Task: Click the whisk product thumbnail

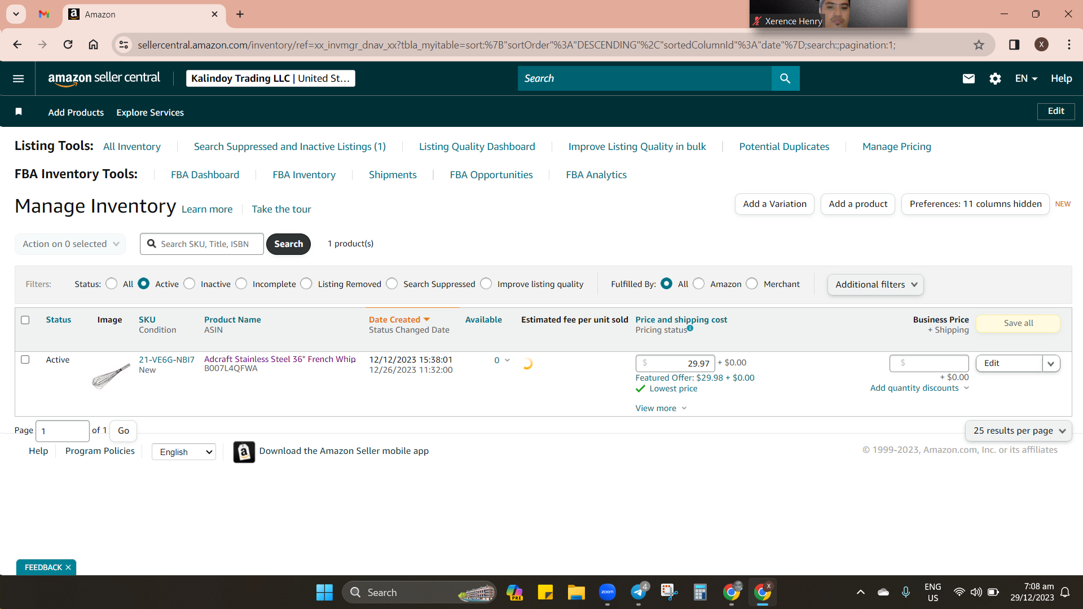Action: [111, 375]
